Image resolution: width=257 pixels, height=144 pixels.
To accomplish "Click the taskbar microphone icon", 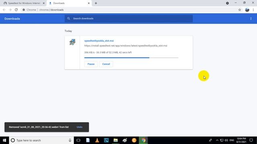I will point(70,140).
